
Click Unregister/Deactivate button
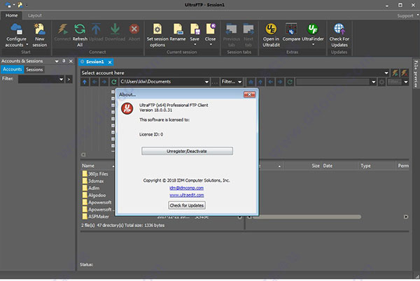[187, 151]
